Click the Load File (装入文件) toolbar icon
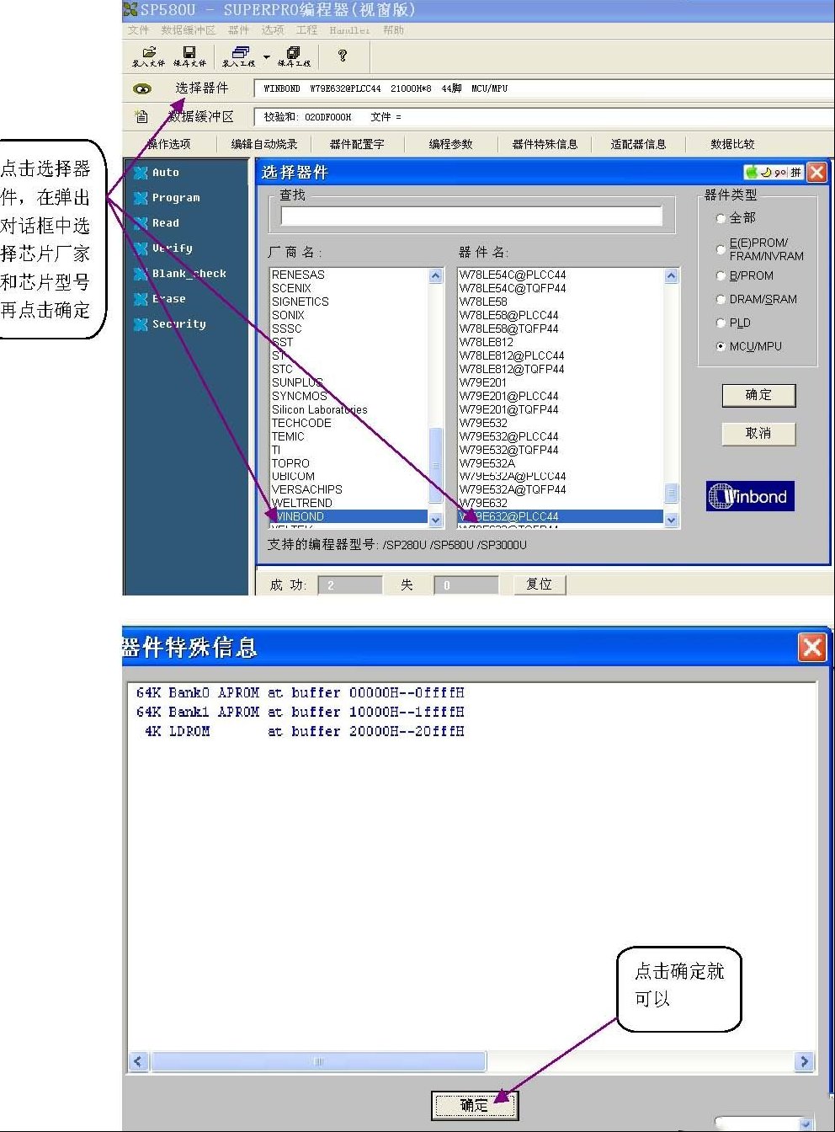The height and width of the screenshot is (1132, 835). [x=148, y=56]
